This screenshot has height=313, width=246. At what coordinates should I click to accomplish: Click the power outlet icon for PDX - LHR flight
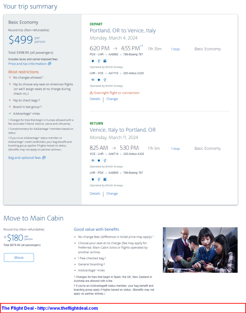(93, 61)
